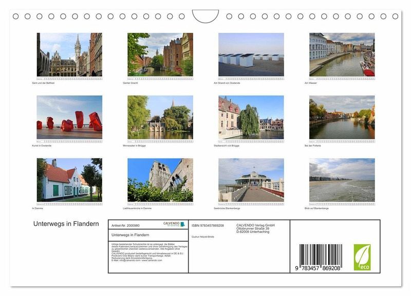Open the Bei der Potterie river photo

point(342,117)
